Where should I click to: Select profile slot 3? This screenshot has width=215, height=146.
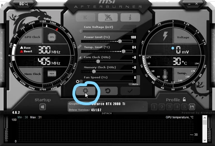point(169,107)
